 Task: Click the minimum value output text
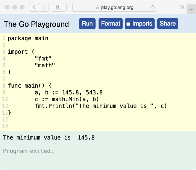[x=49, y=138]
